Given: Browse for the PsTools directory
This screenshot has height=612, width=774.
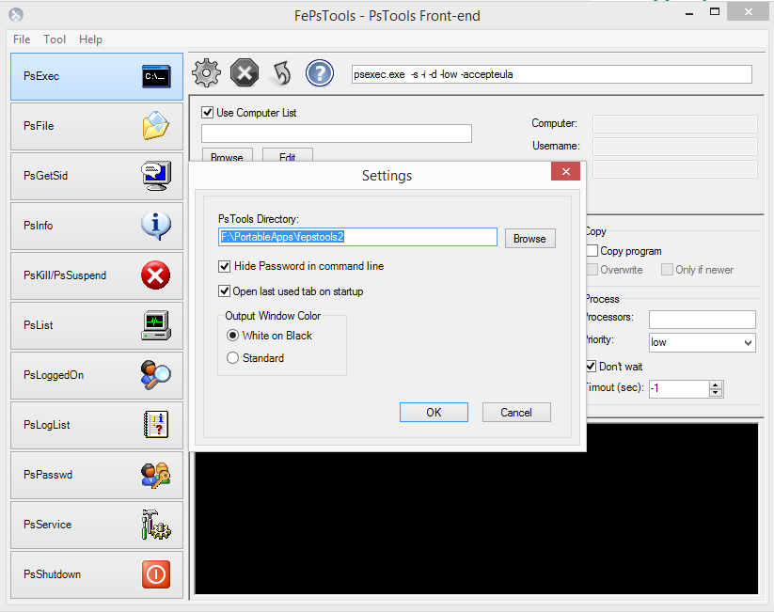Looking at the screenshot, I should pyautogui.click(x=529, y=238).
